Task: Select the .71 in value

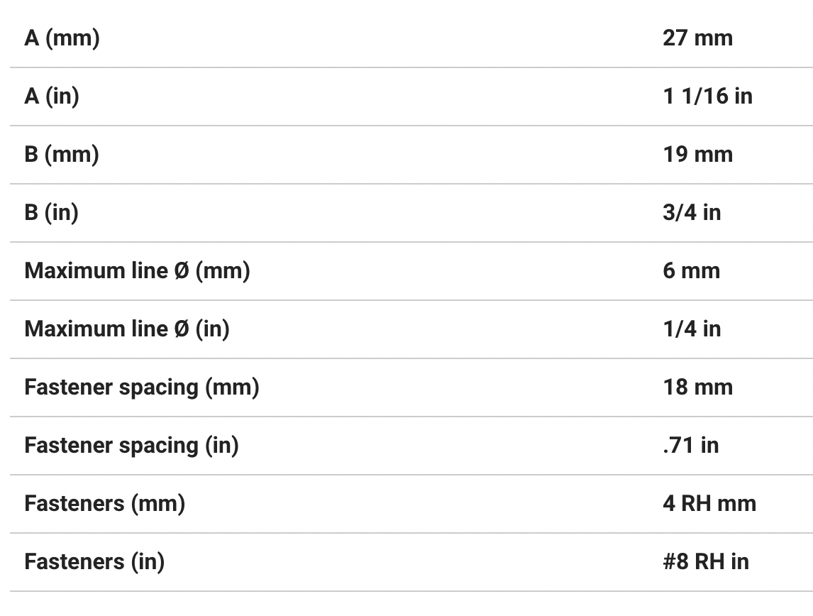Action: (x=690, y=445)
